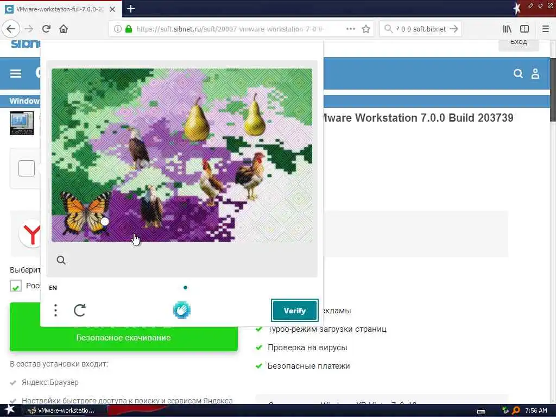Select the butterfly in captcha image
Screen dimensions: 556x417
[85, 212]
